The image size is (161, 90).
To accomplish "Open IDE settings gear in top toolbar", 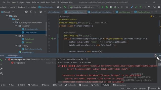I will coord(159,7).
